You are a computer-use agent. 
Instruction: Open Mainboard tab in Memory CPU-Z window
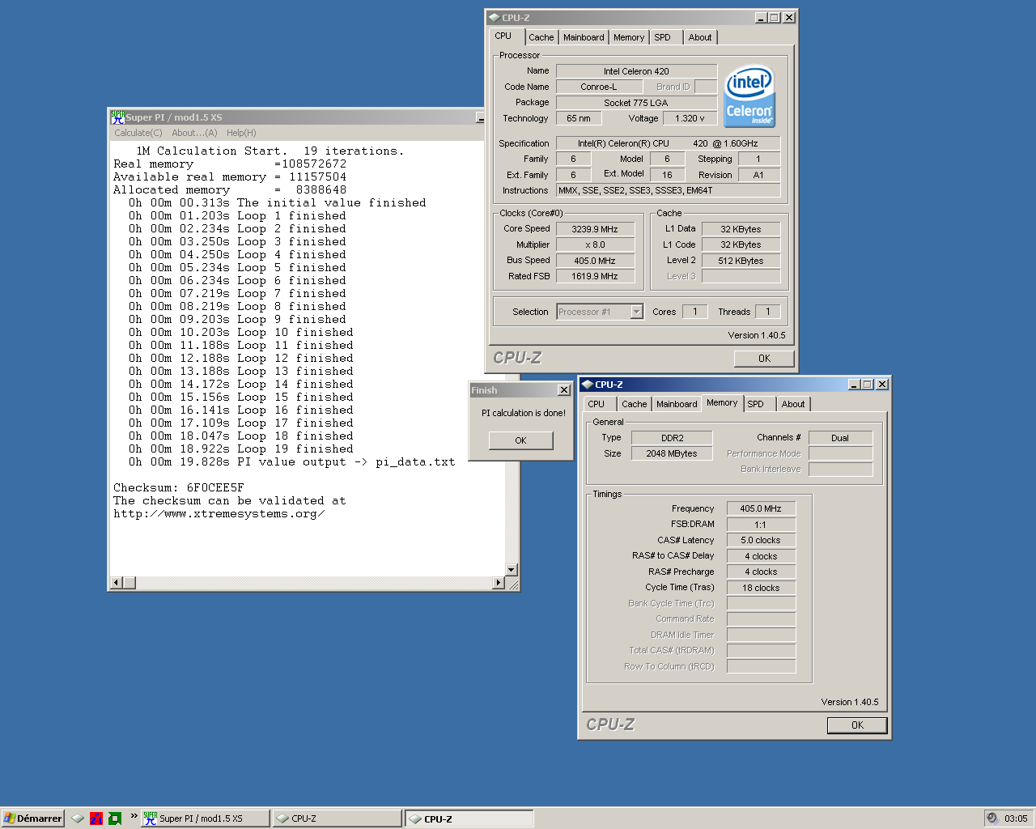click(677, 404)
